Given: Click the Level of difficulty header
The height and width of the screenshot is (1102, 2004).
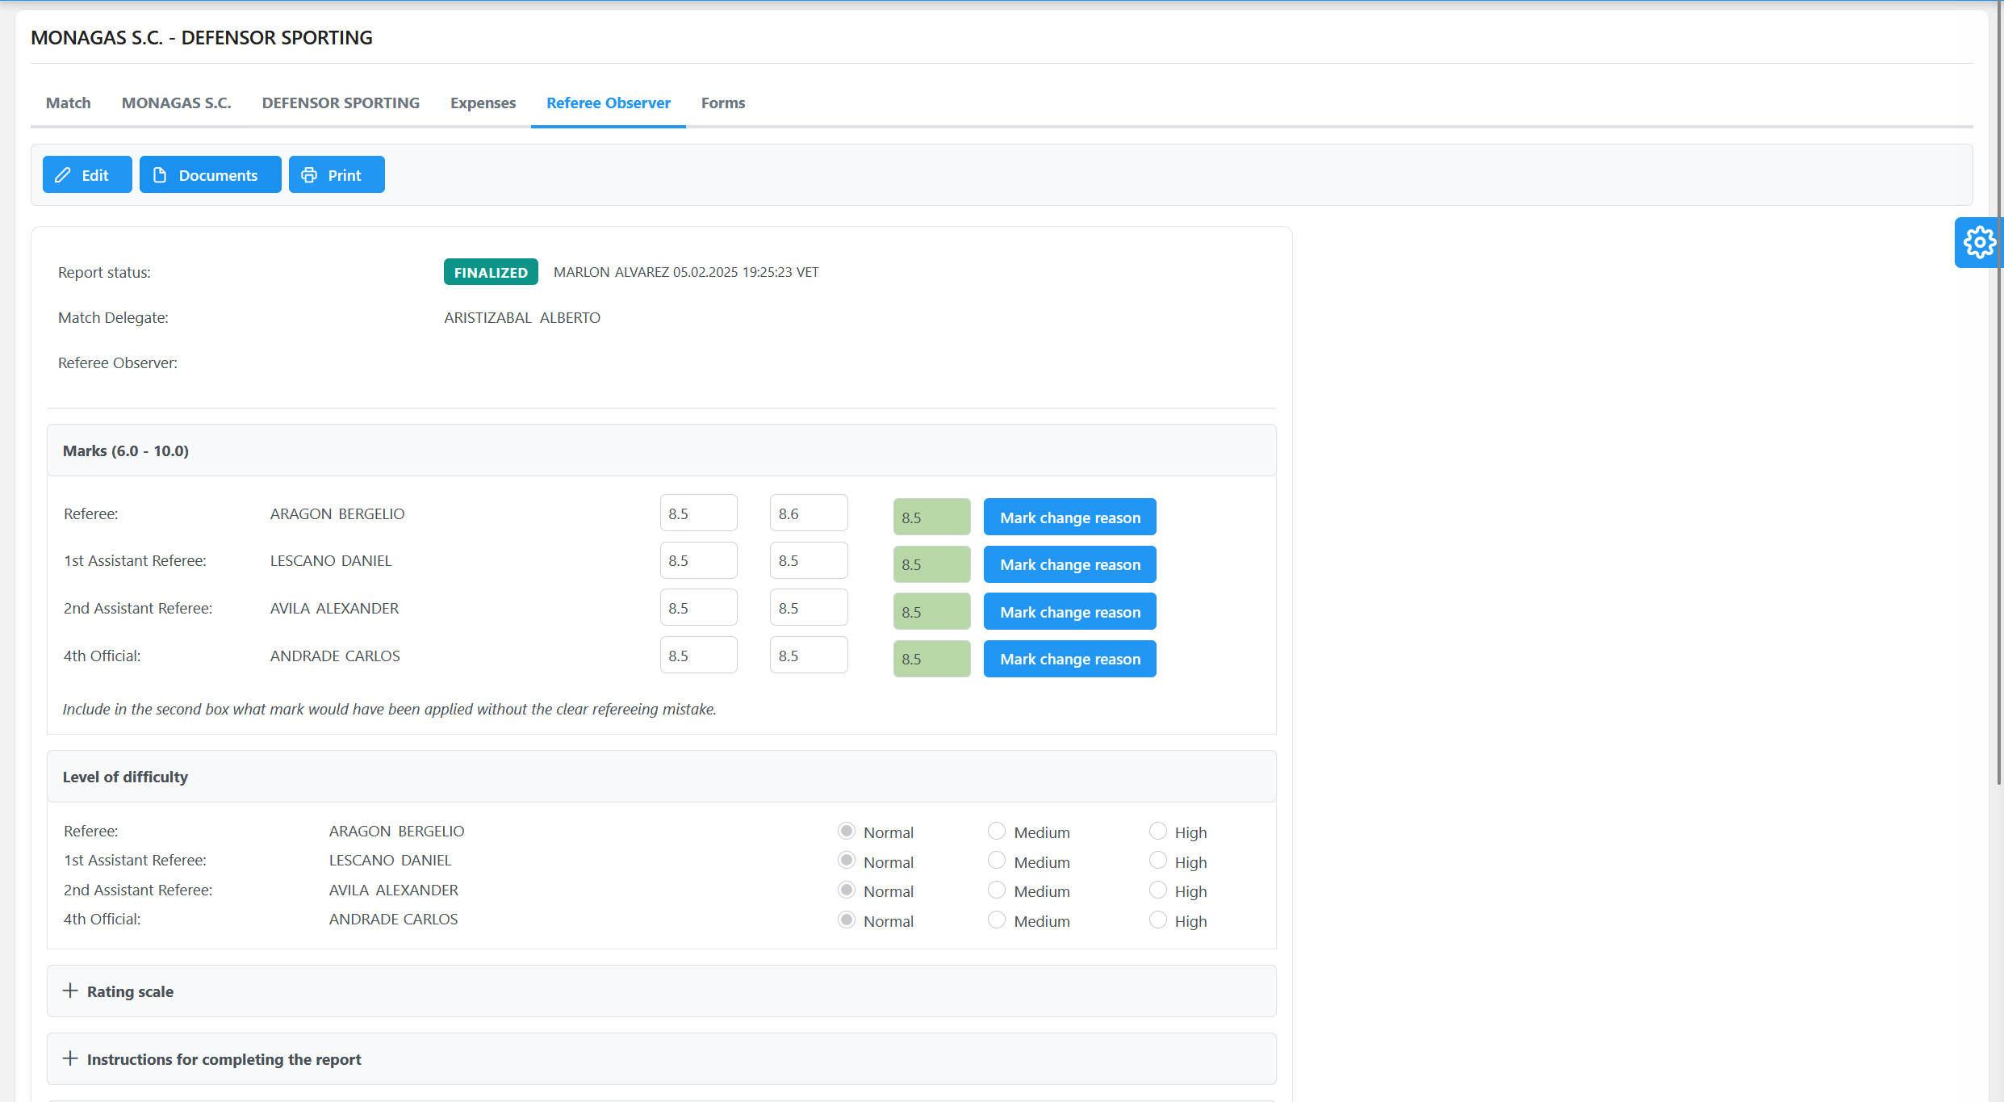Looking at the screenshot, I should point(125,777).
